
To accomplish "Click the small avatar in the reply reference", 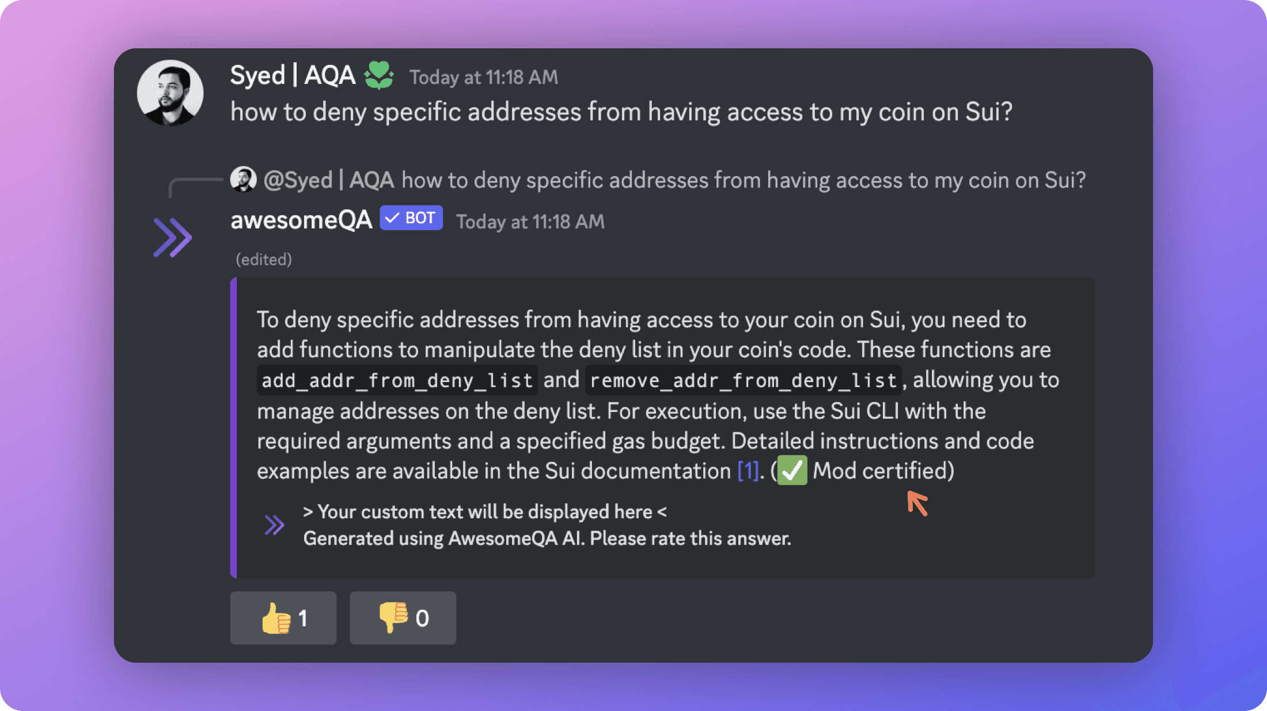I will [244, 179].
